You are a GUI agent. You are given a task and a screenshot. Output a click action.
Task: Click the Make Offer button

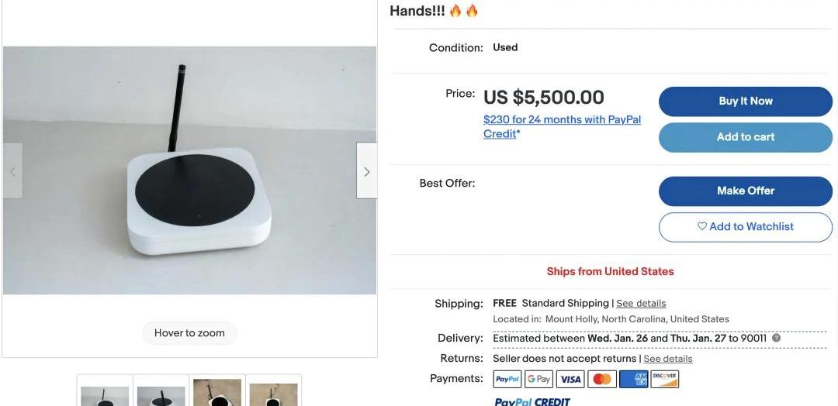pos(745,191)
